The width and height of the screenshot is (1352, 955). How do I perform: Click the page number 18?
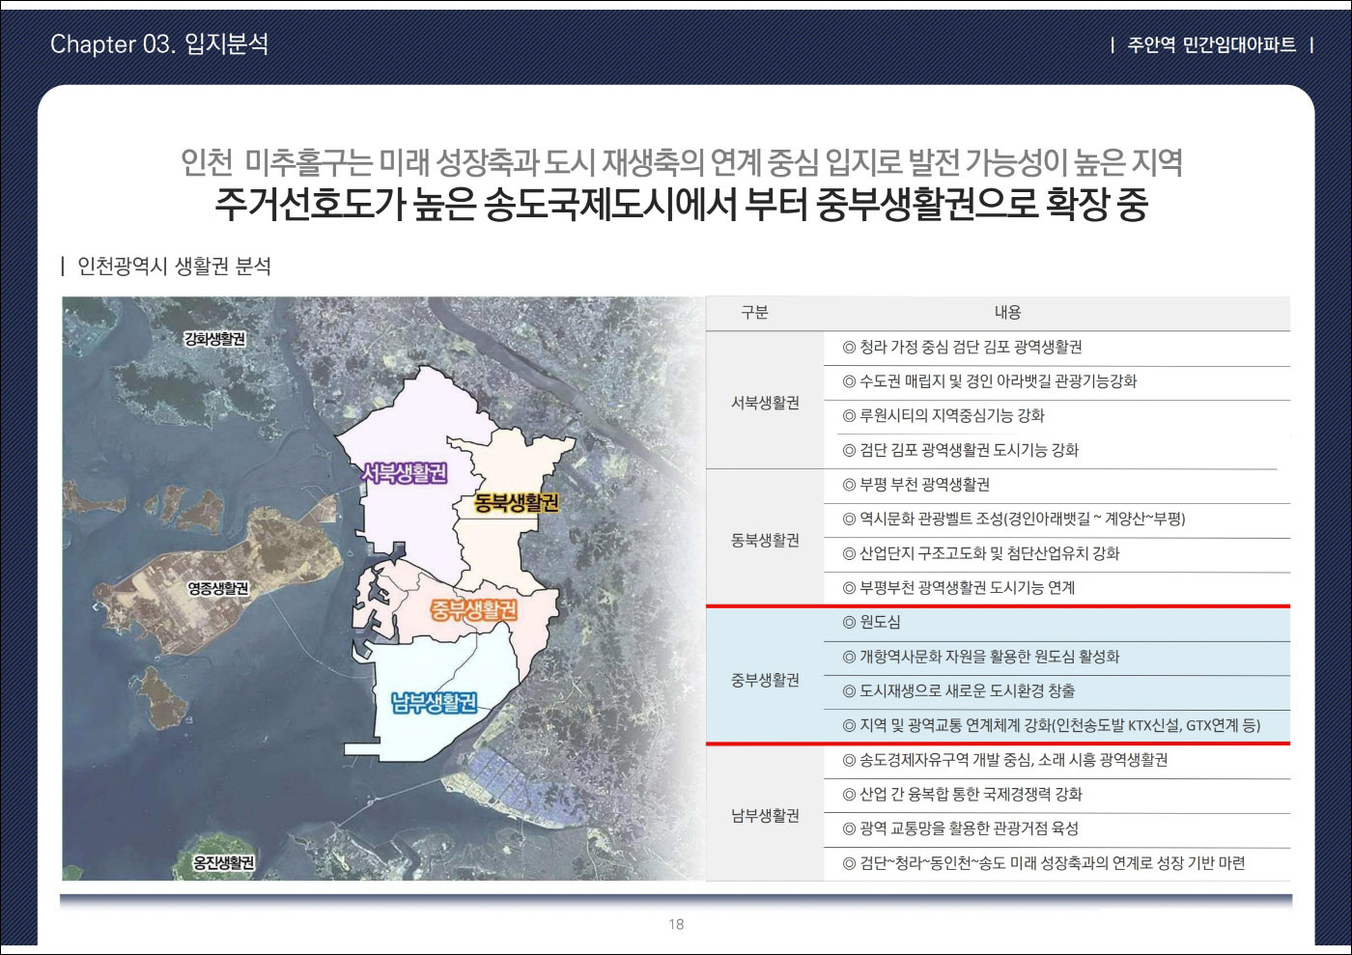point(676,924)
